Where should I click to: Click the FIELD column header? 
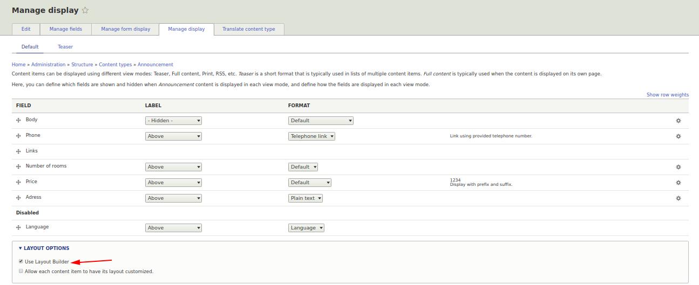(x=24, y=106)
